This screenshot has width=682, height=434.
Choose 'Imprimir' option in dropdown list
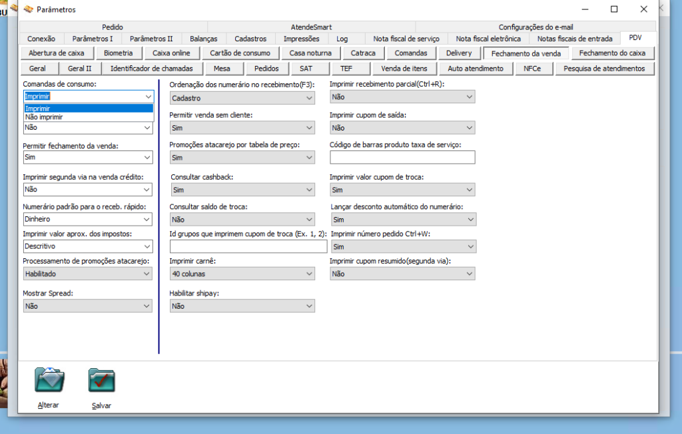click(89, 108)
